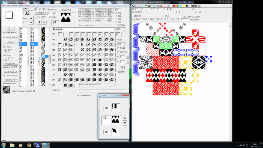Click BKG COLOR right arrow stepper

tap(187, 17)
